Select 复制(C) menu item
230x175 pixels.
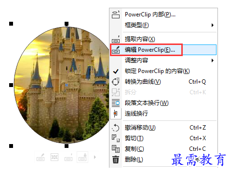point(163,149)
